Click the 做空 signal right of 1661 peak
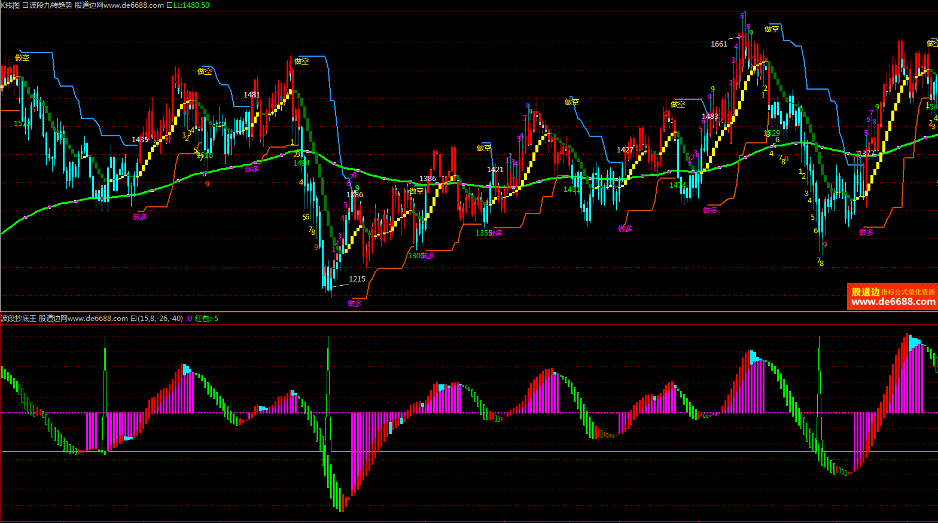This screenshot has height=523, width=938. pos(772,29)
